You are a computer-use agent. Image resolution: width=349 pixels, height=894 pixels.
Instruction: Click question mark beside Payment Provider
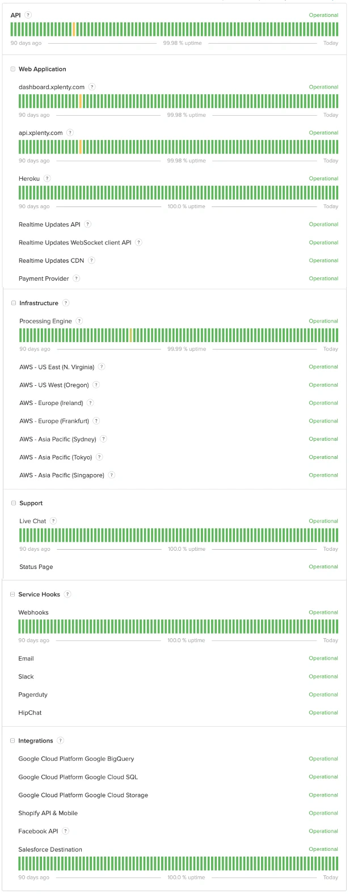click(x=76, y=279)
